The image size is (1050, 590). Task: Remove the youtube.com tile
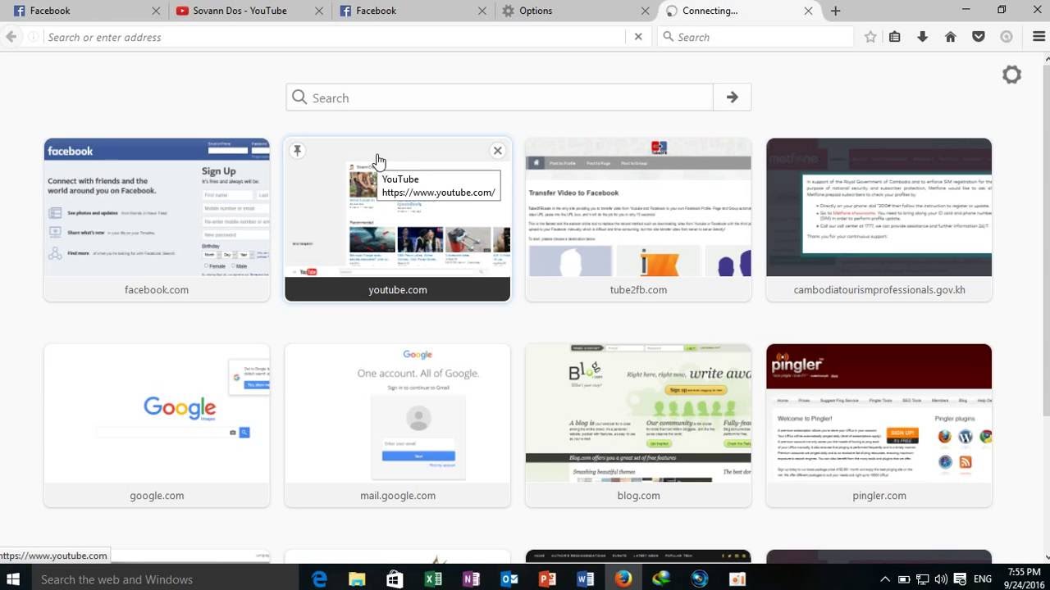[497, 151]
